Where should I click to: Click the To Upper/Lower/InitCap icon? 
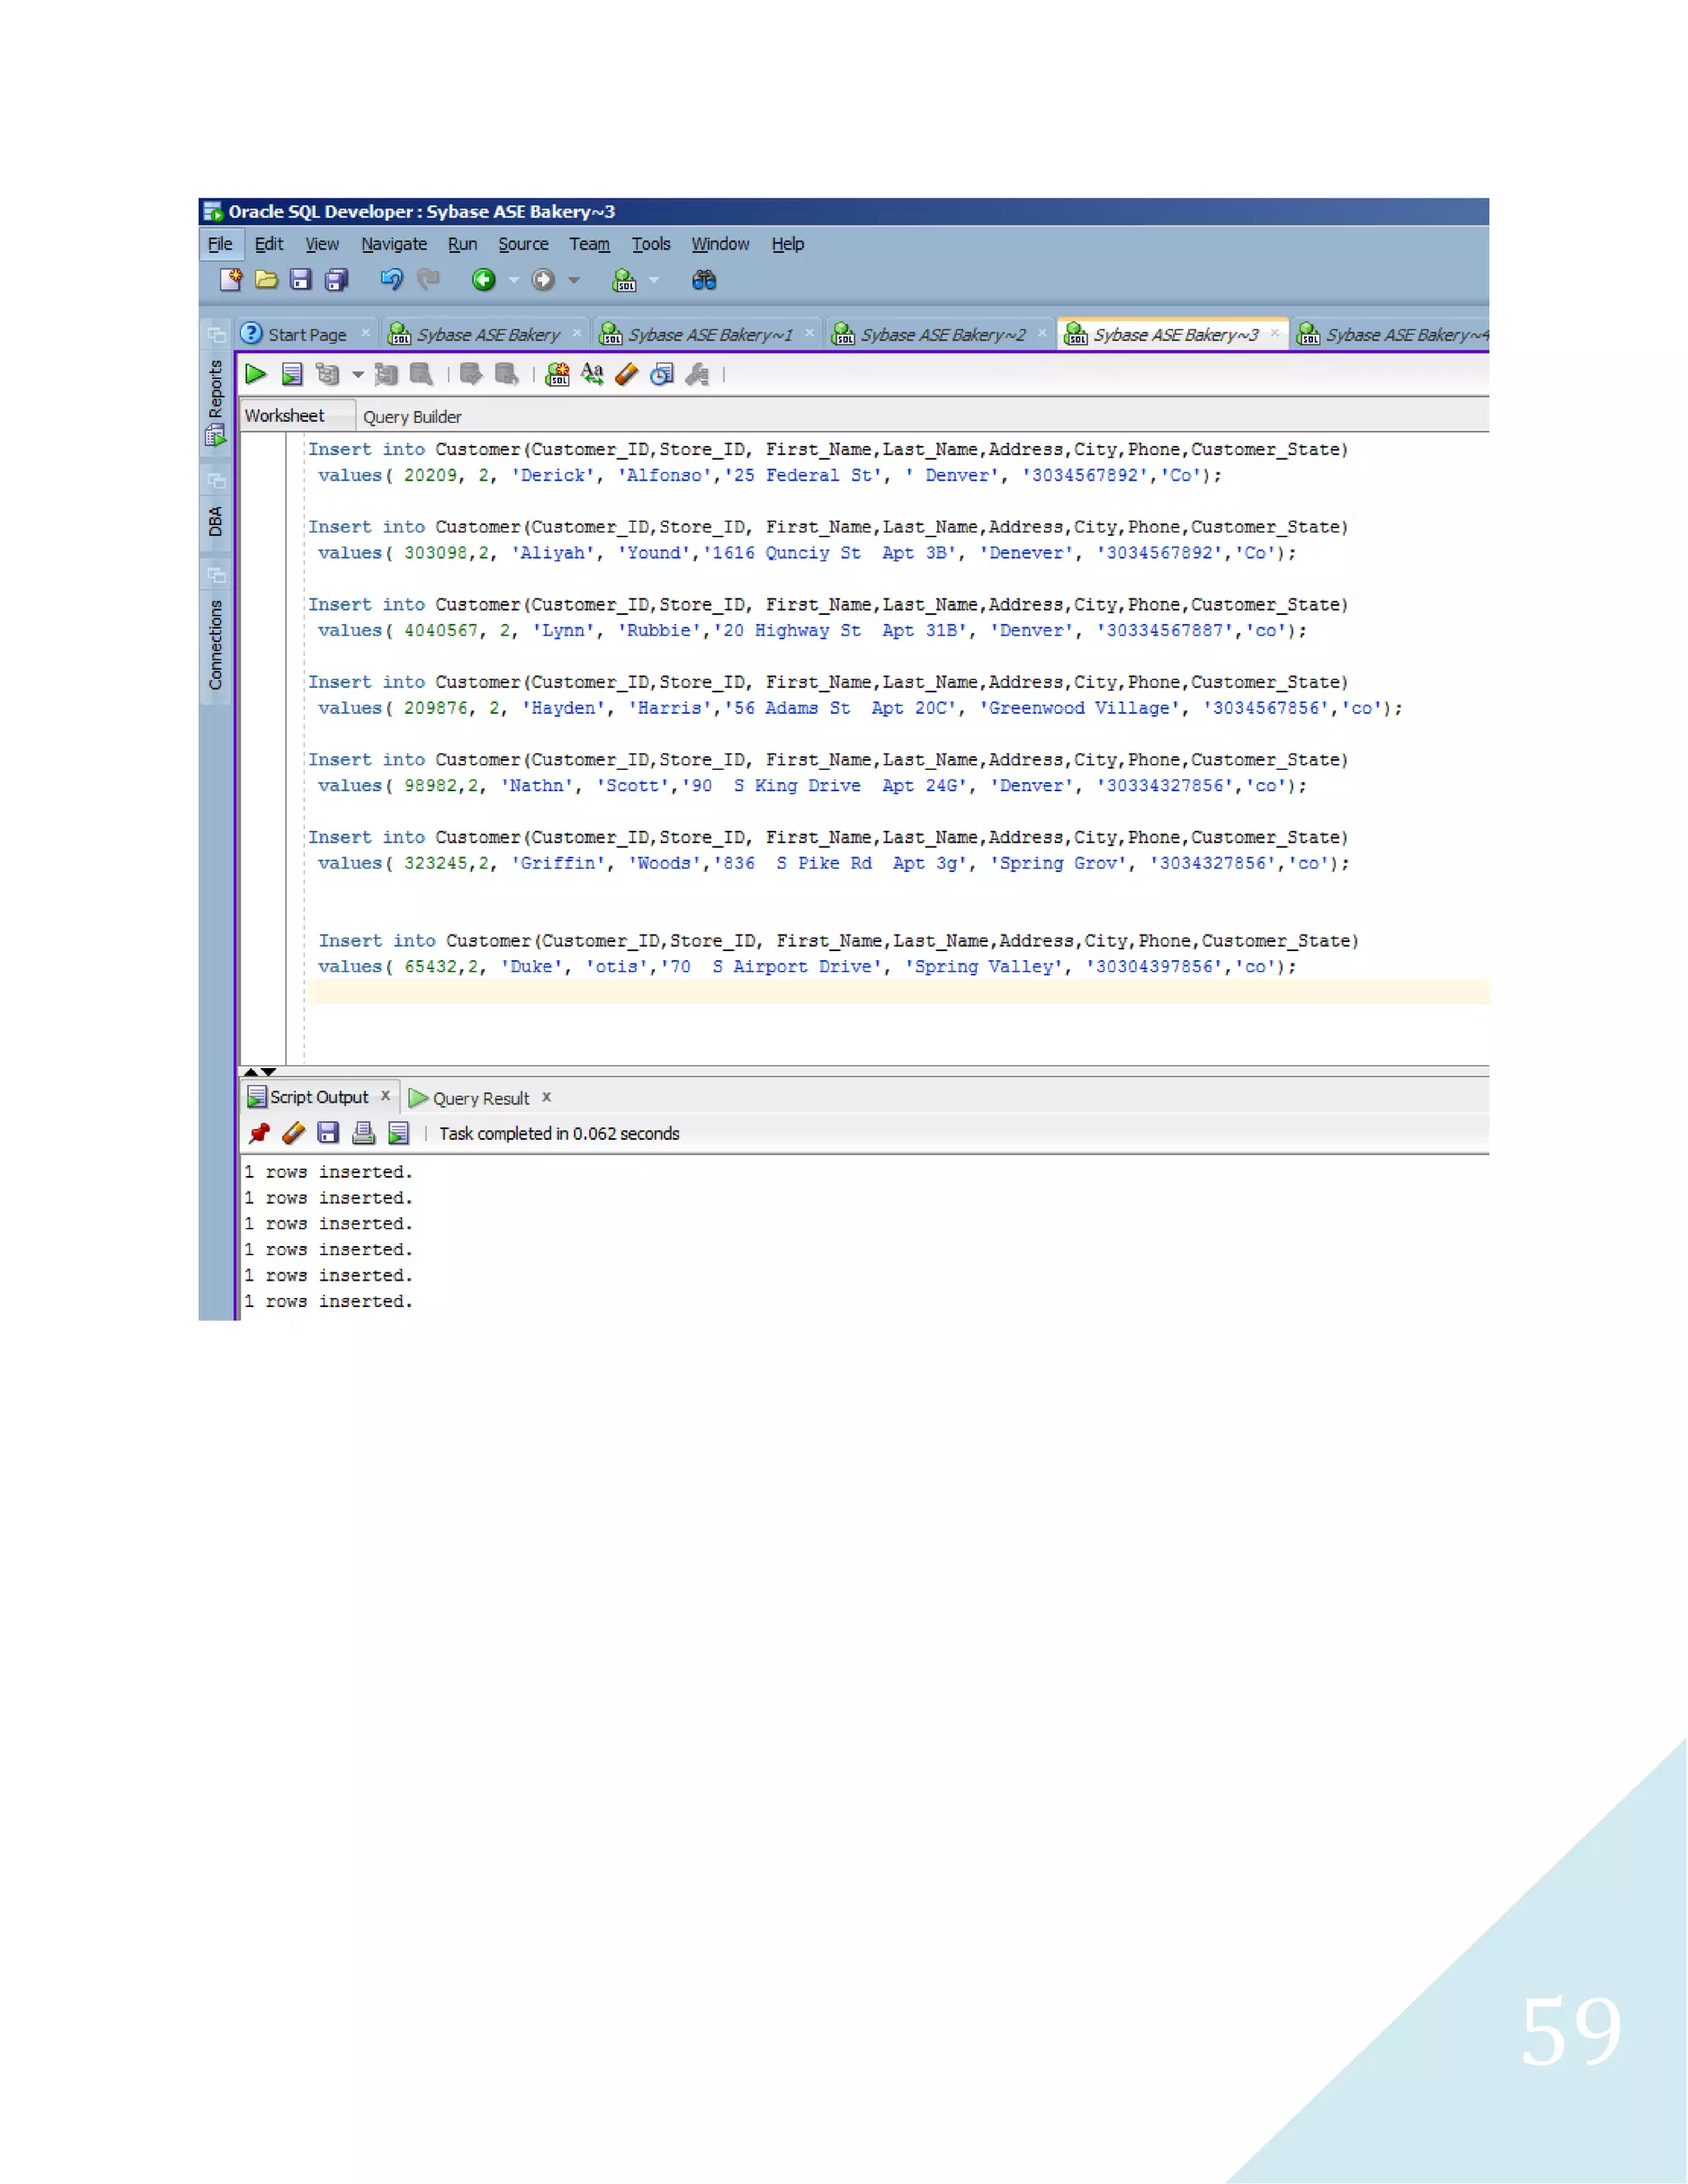(592, 374)
